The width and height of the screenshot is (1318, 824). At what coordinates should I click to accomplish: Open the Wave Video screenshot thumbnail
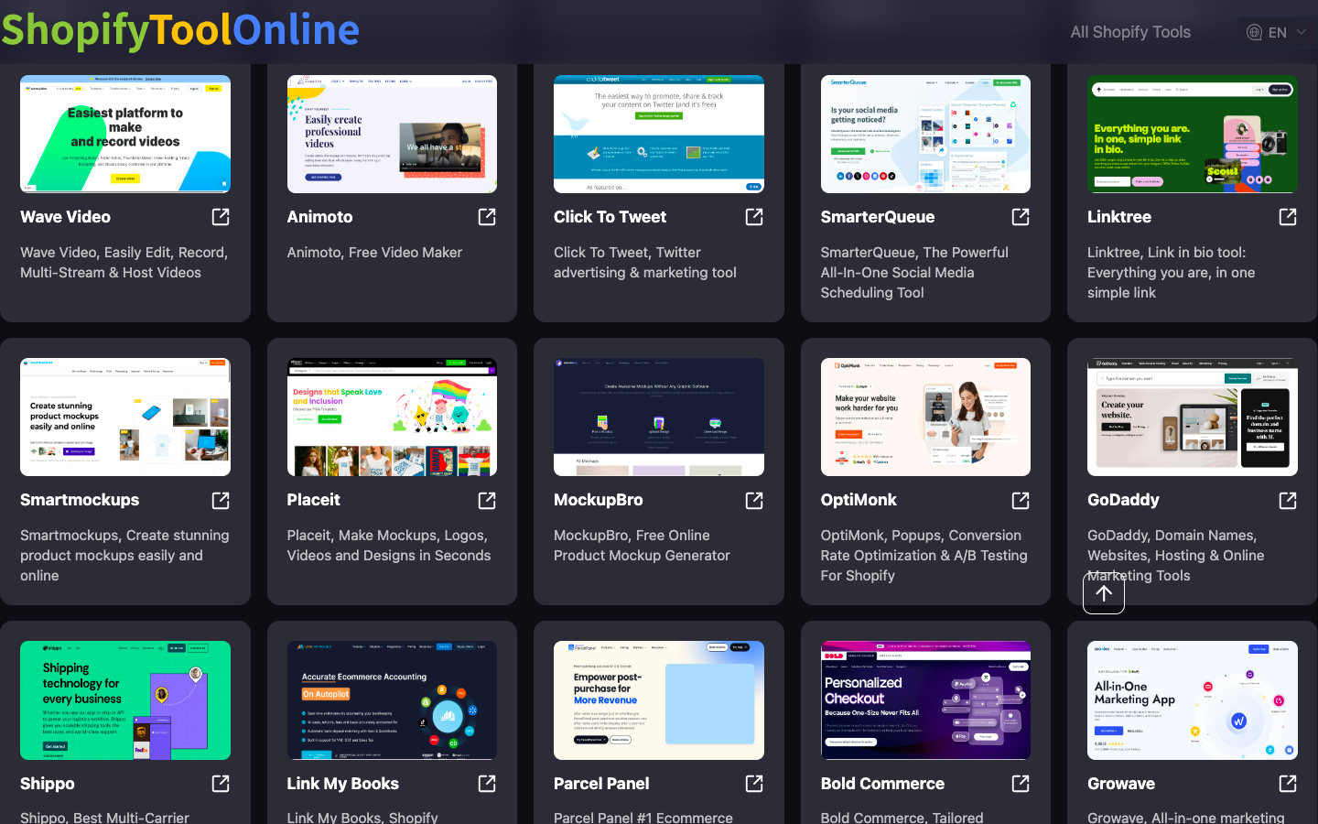click(x=125, y=134)
